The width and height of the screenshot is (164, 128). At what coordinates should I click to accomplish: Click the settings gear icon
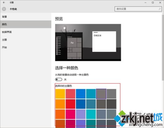click(4, 9)
